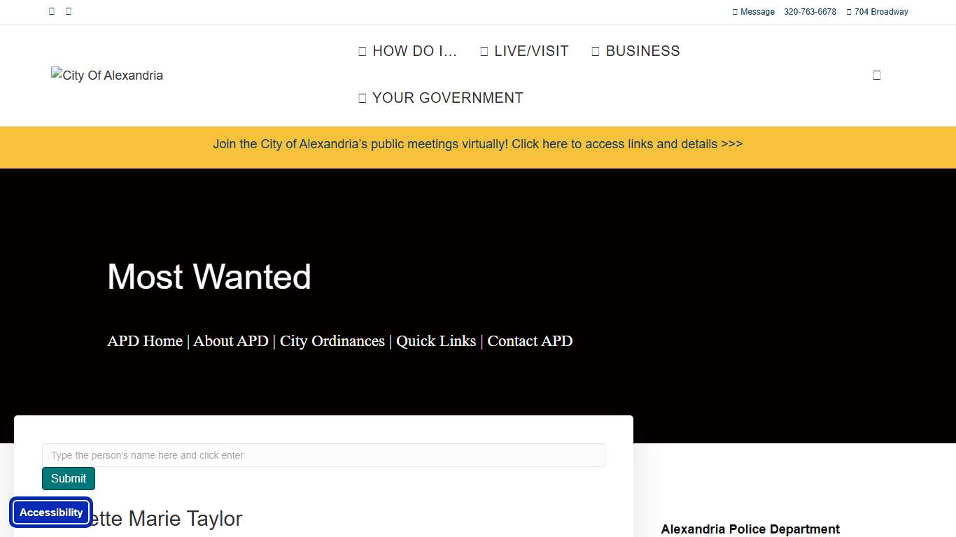Click the blue Accessibility button
Image resolution: width=956 pixels, height=537 pixels.
click(x=51, y=513)
